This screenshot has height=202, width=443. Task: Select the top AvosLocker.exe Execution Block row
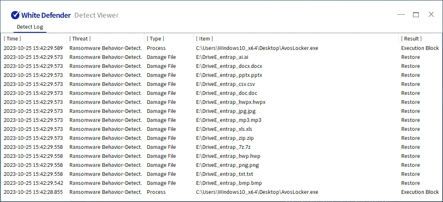(257, 48)
